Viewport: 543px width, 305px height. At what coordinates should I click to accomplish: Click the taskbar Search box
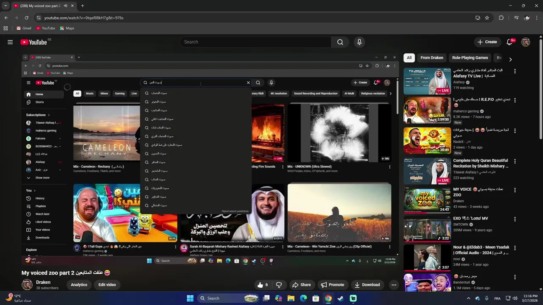228,298
